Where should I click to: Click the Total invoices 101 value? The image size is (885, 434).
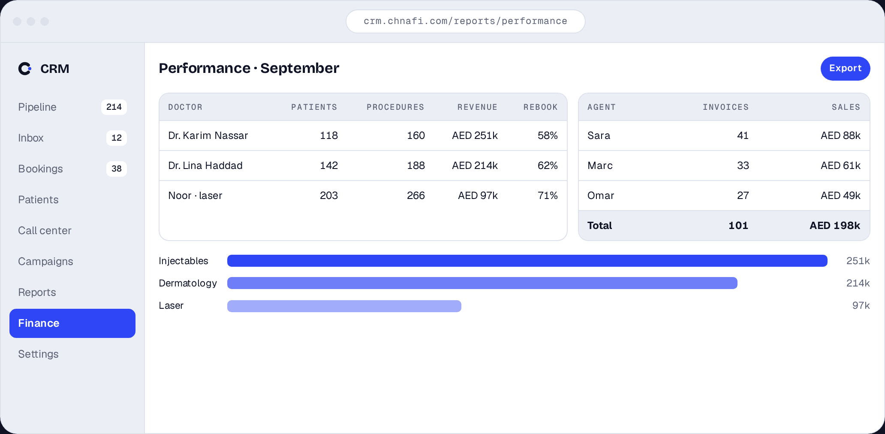pyautogui.click(x=738, y=226)
